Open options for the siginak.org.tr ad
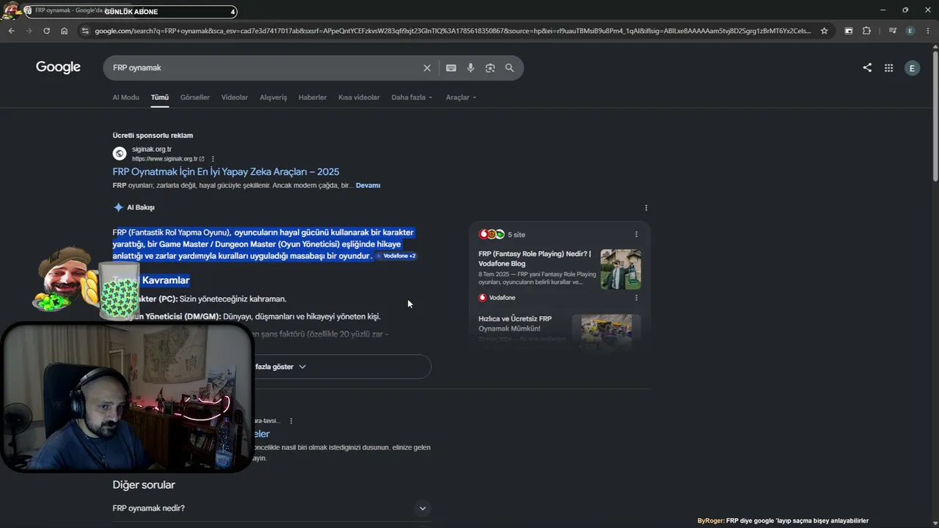Viewport: 939px width, 528px height. (x=213, y=158)
